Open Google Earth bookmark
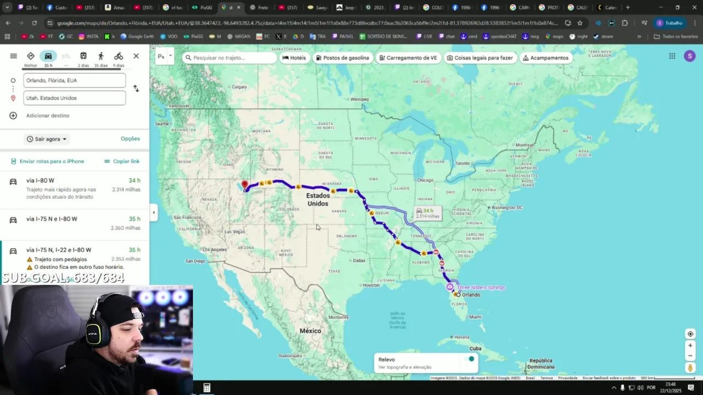 tap(137, 37)
